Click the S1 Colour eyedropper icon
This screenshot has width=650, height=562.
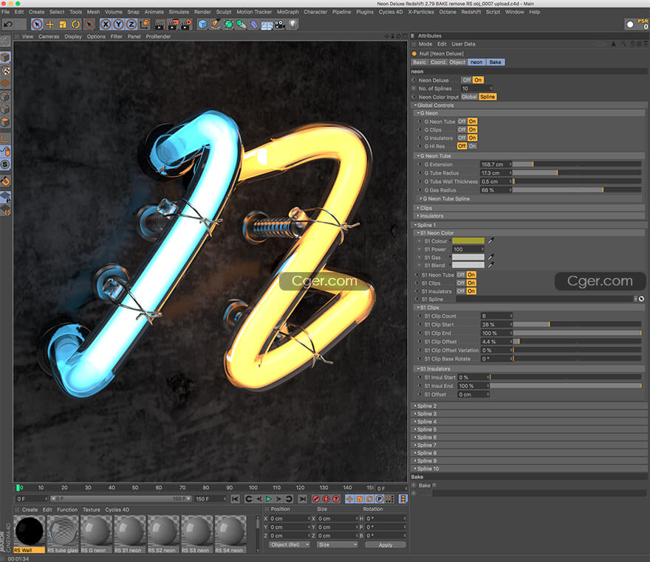click(x=490, y=241)
